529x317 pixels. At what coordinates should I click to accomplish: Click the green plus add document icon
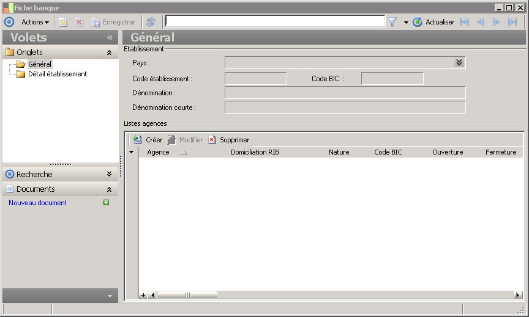(106, 202)
